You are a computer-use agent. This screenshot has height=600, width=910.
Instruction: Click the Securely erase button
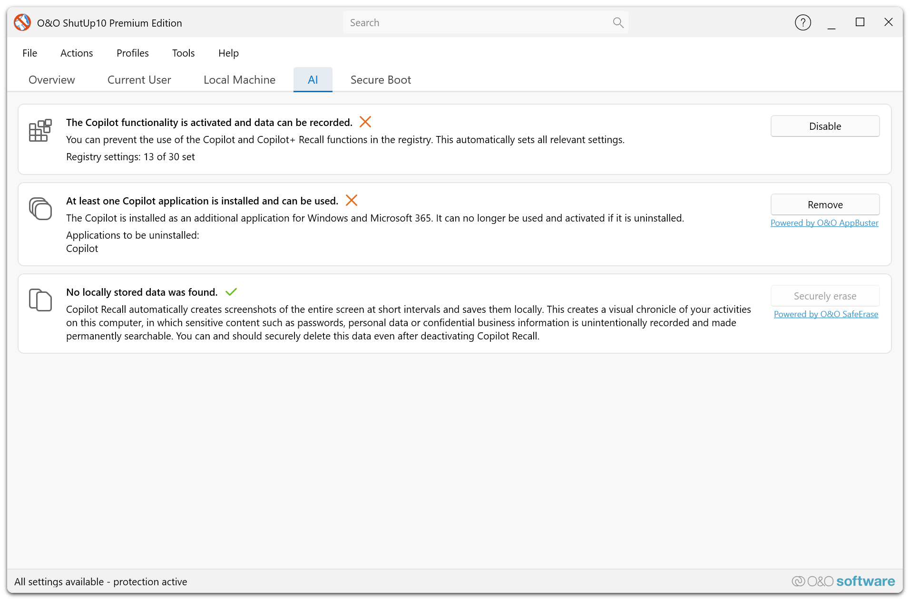point(825,296)
